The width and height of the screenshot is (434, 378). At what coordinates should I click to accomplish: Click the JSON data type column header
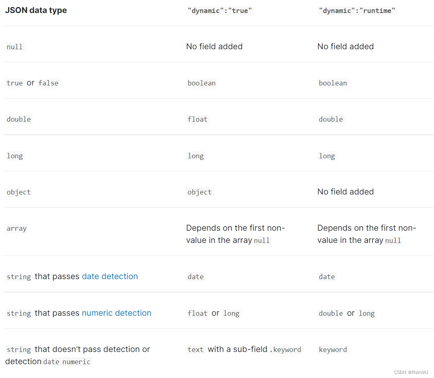click(36, 10)
